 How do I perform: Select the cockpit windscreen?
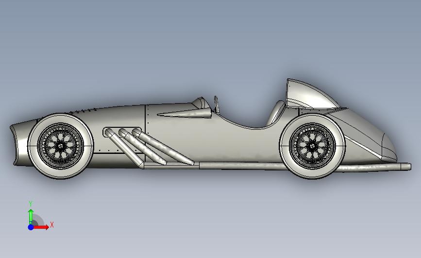[201, 103]
